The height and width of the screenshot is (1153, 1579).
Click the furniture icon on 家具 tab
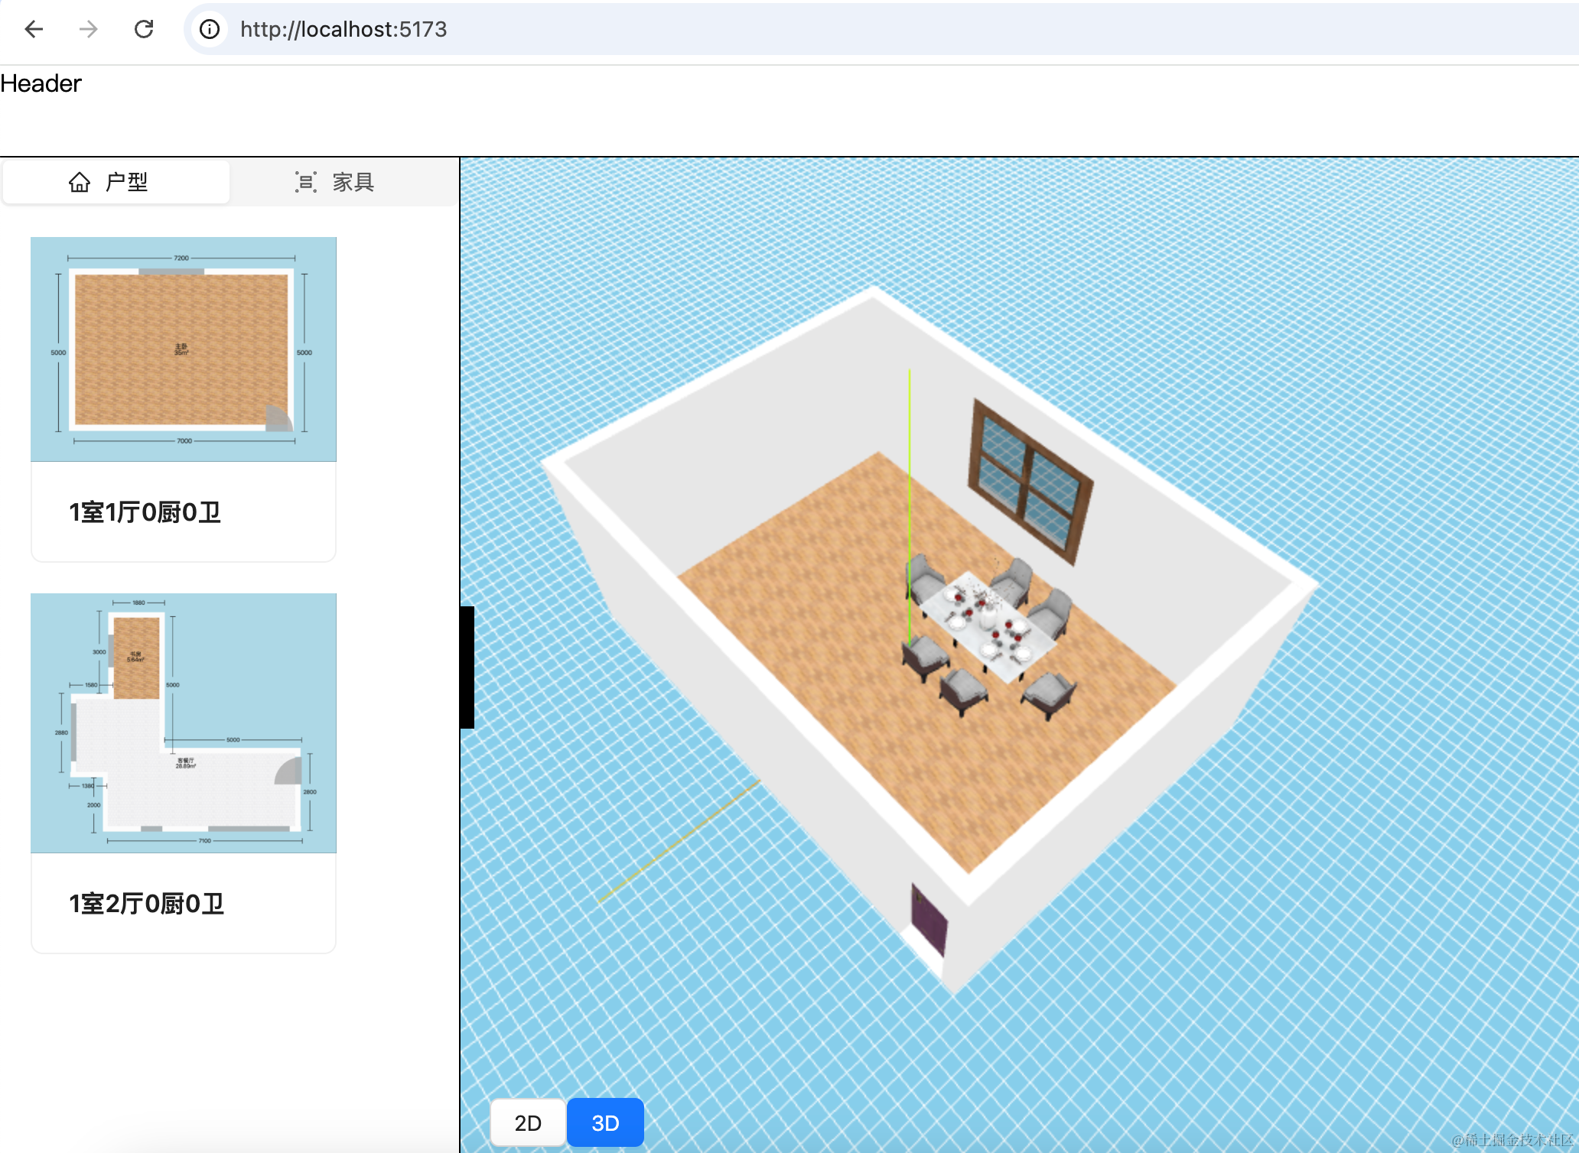click(306, 182)
